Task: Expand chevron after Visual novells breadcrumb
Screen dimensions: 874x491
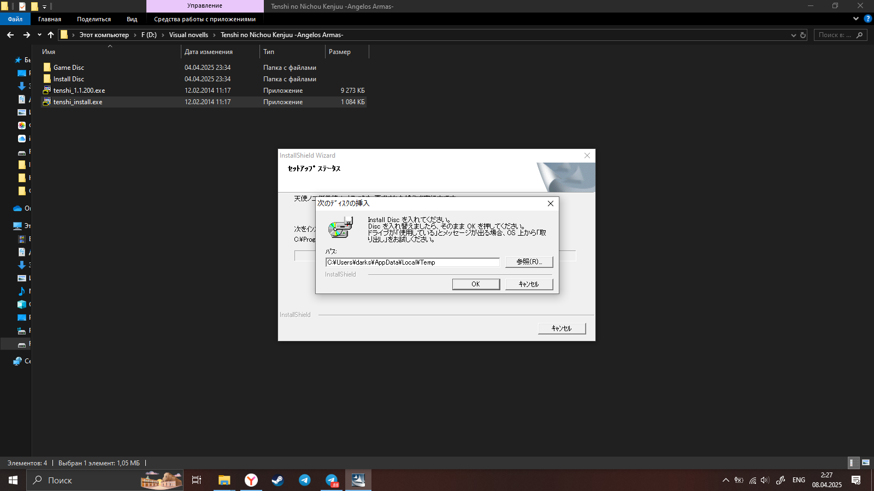Action: 214,35
